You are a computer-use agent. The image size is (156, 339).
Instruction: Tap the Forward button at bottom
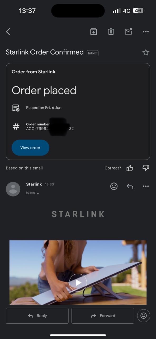coord(103,316)
